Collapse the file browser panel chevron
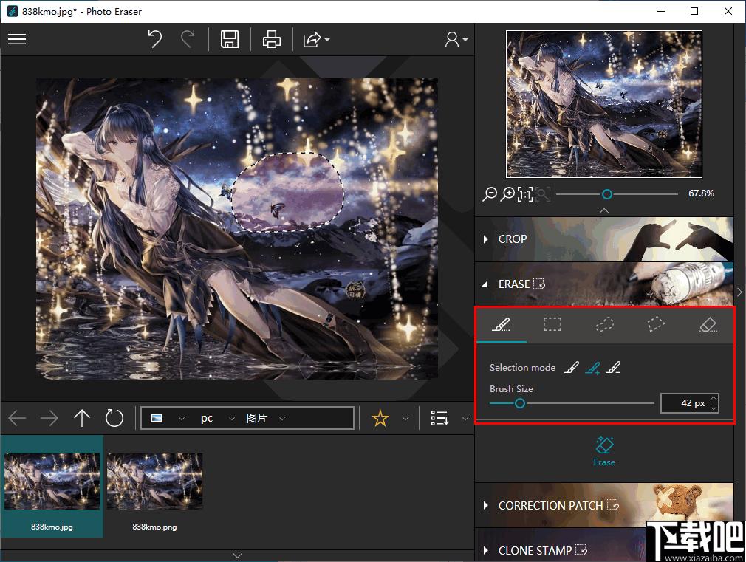746x562 pixels. [237, 555]
